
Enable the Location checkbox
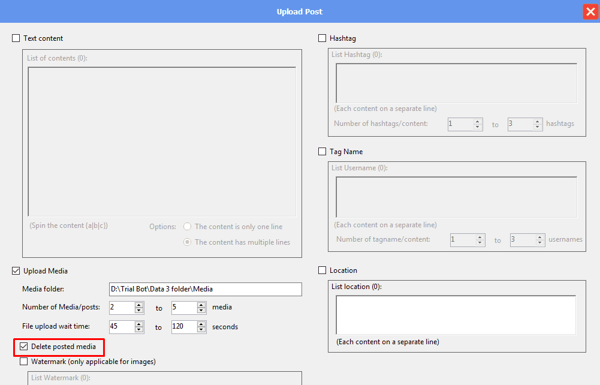click(322, 270)
